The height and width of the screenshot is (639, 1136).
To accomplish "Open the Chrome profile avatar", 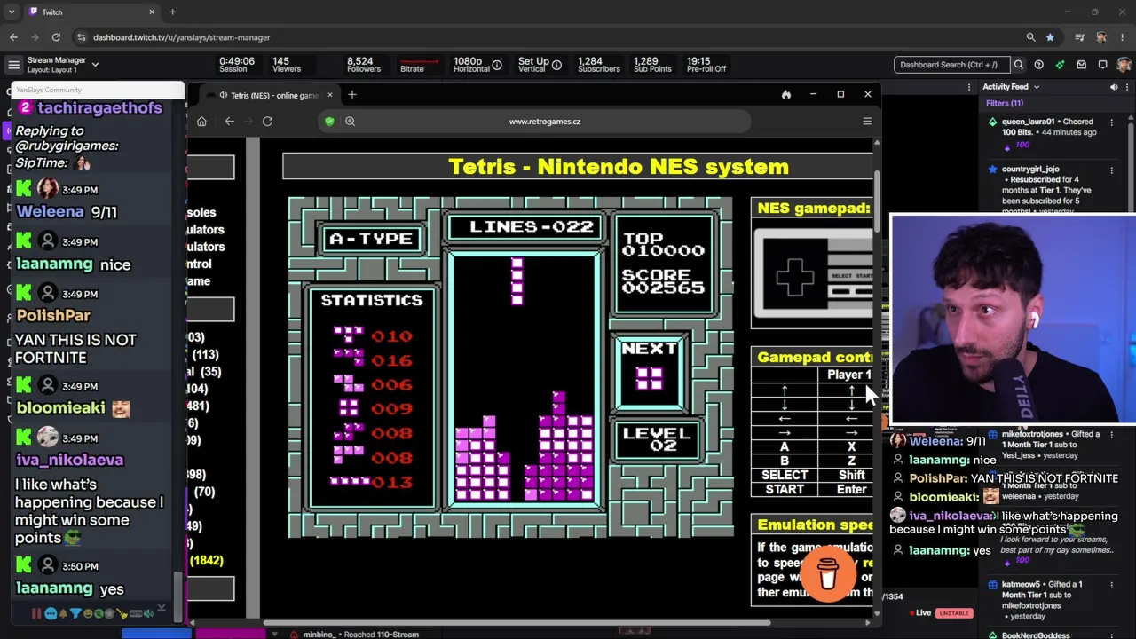I will (x=1101, y=37).
